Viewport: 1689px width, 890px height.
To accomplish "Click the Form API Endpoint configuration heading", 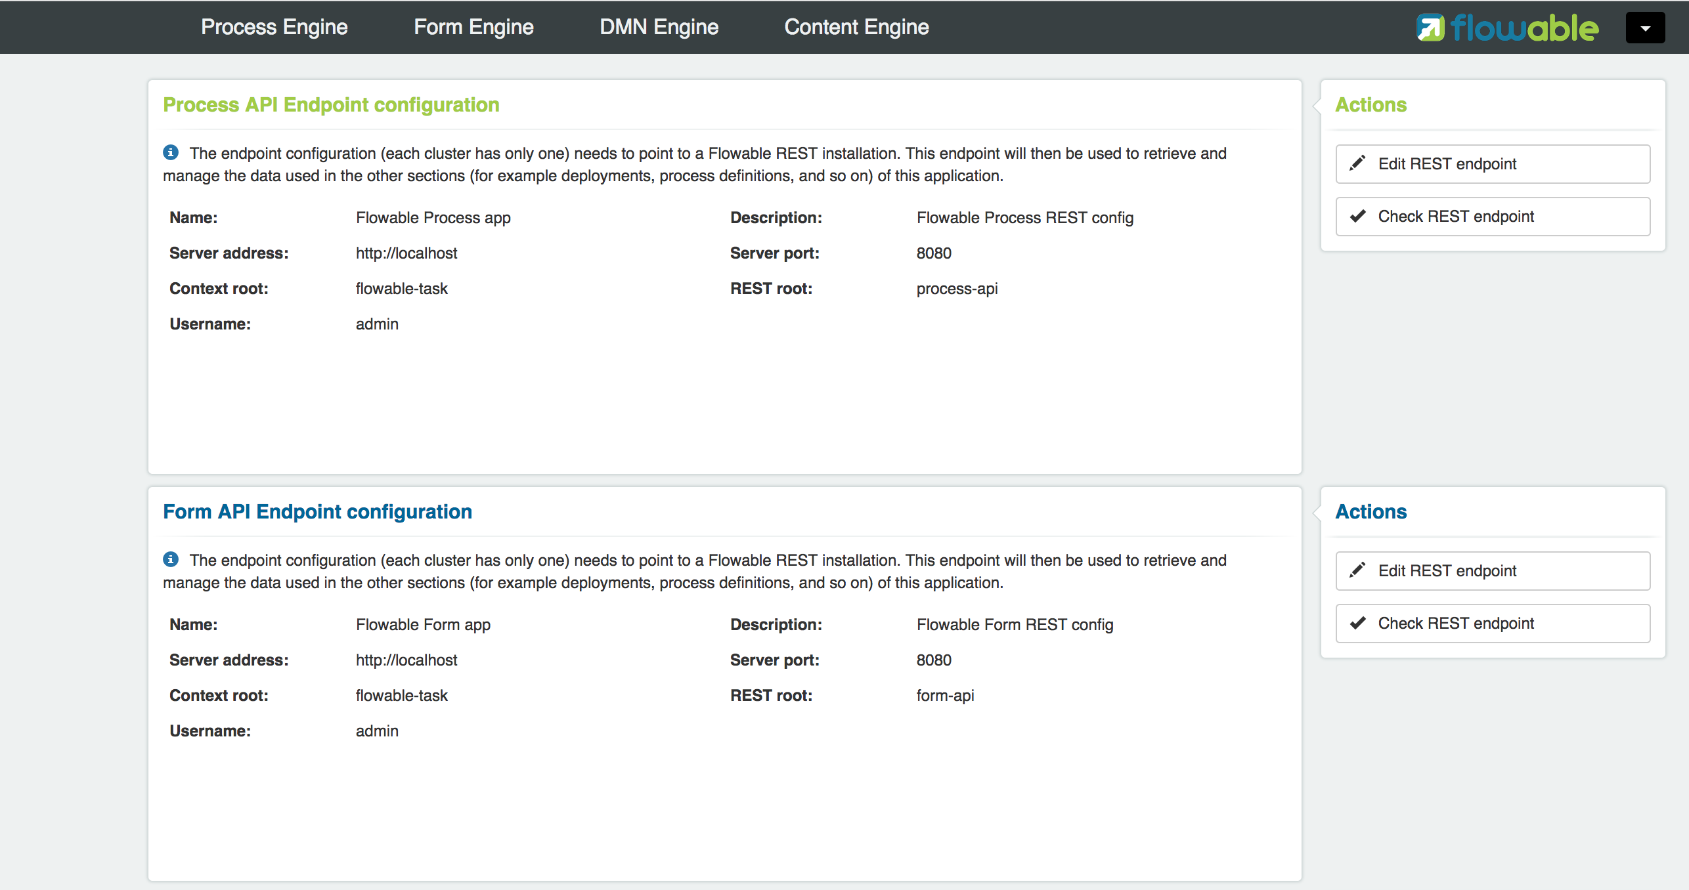I will pyautogui.click(x=317, y=511).
